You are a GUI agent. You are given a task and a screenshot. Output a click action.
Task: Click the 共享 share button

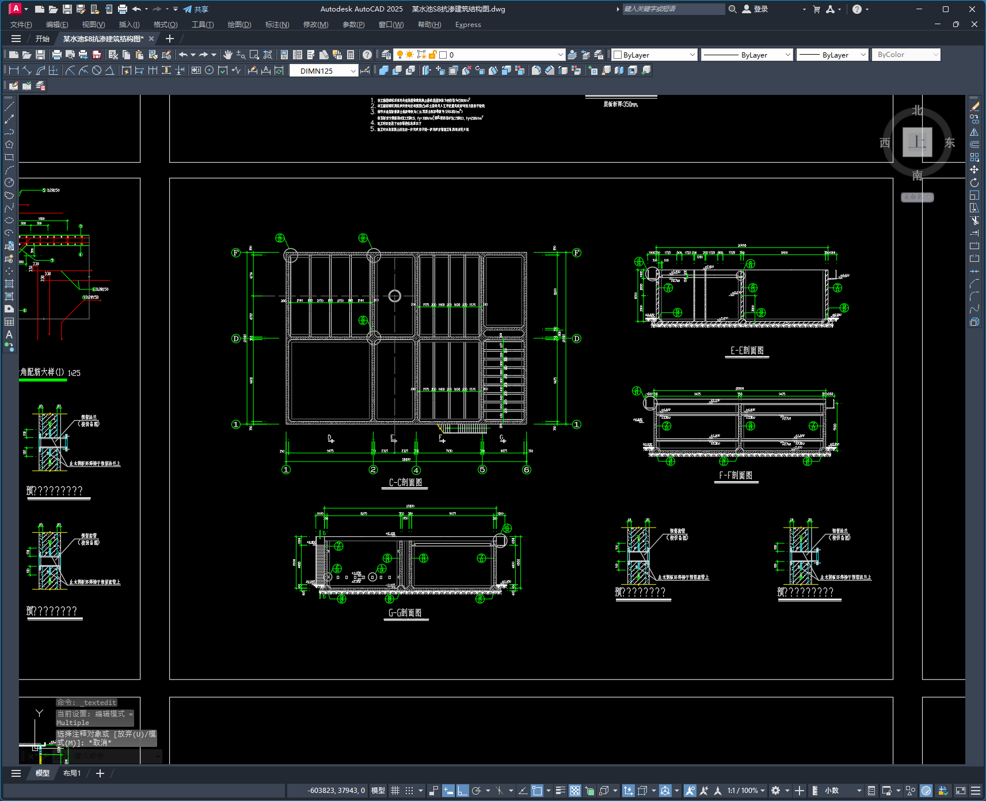tap(196, 9)
